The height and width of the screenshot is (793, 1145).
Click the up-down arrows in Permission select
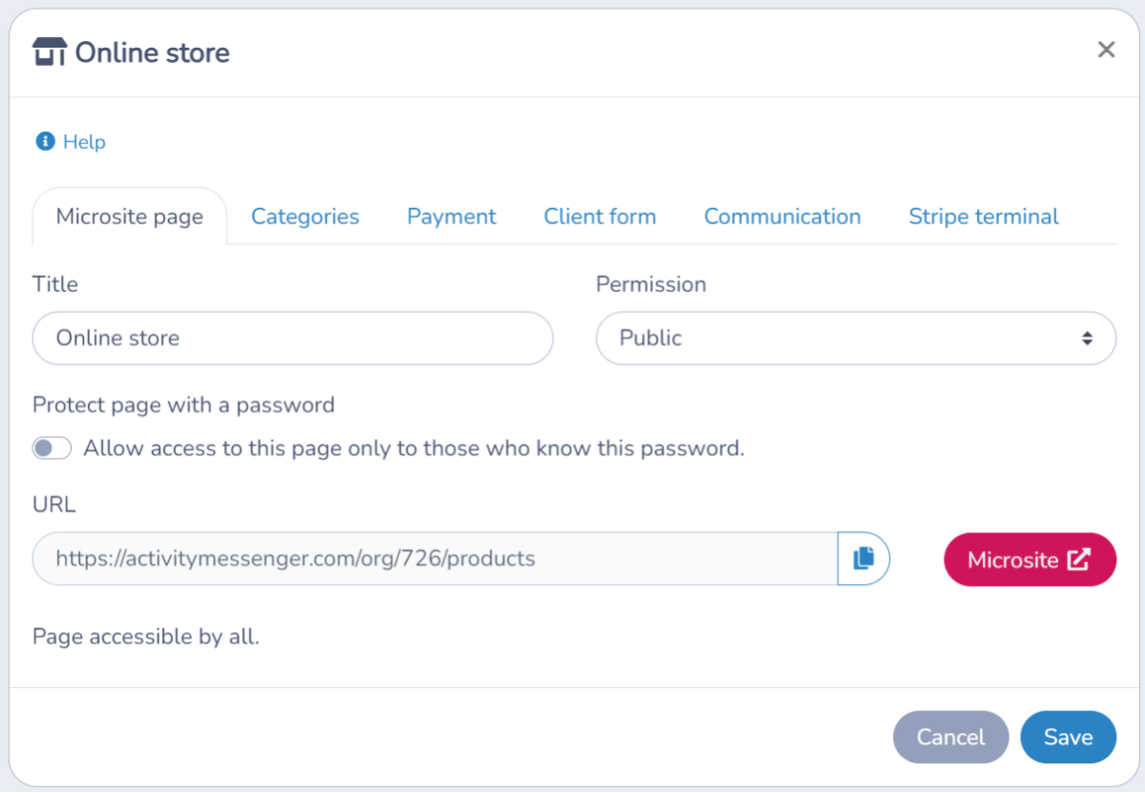(x=1088, y=338)
